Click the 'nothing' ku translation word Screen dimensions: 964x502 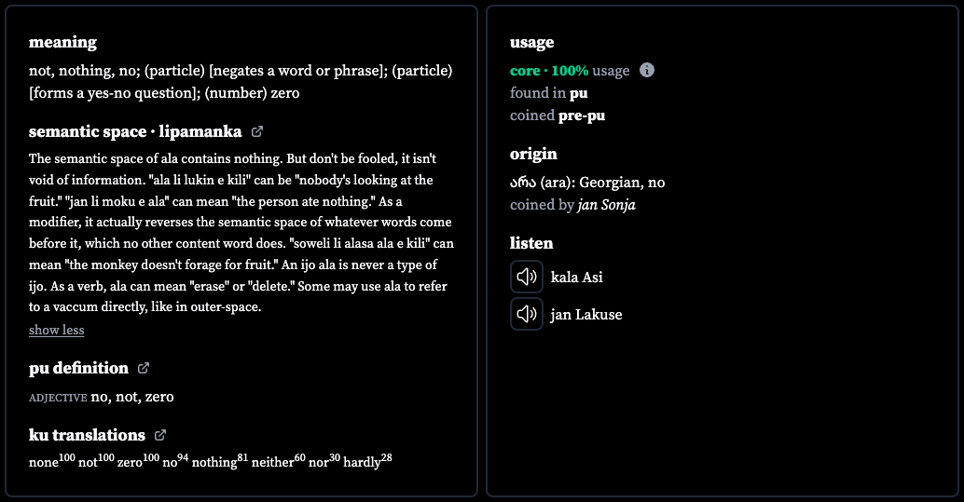213,462
